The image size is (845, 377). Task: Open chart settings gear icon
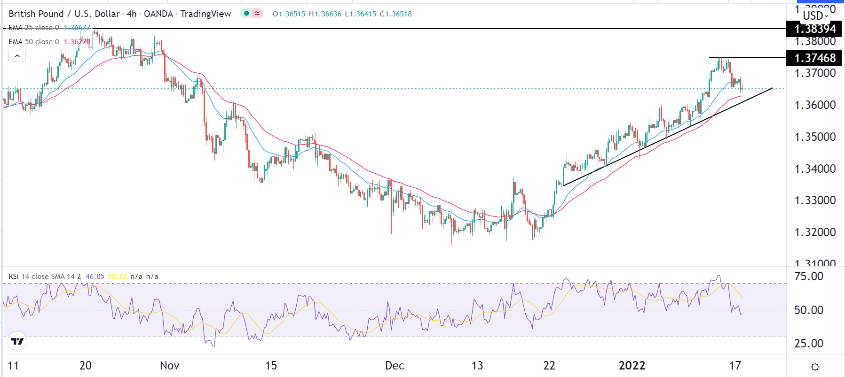click(x=815, y=367)
